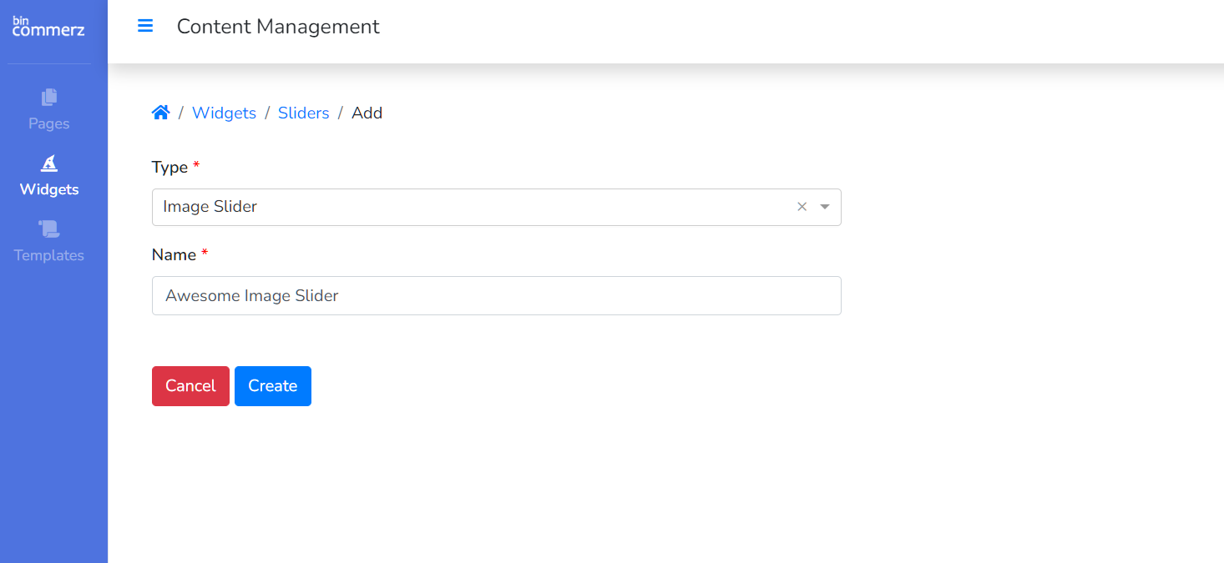This screenshot has height=563, width=1224.
Task: Open the Image Slider type combo box
Action: point(468,207)
